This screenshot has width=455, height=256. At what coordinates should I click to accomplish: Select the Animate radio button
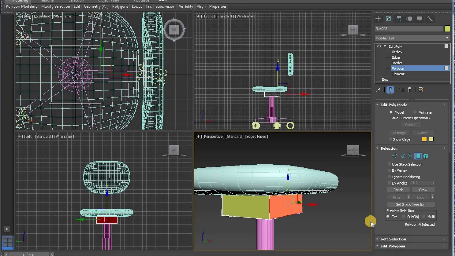click(415, 112)
